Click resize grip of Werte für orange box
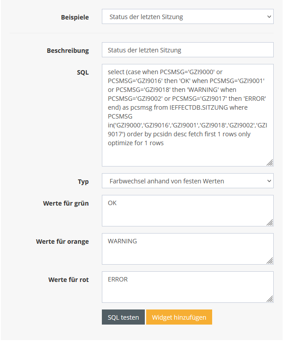283x341 pixels. coord(270,261)
